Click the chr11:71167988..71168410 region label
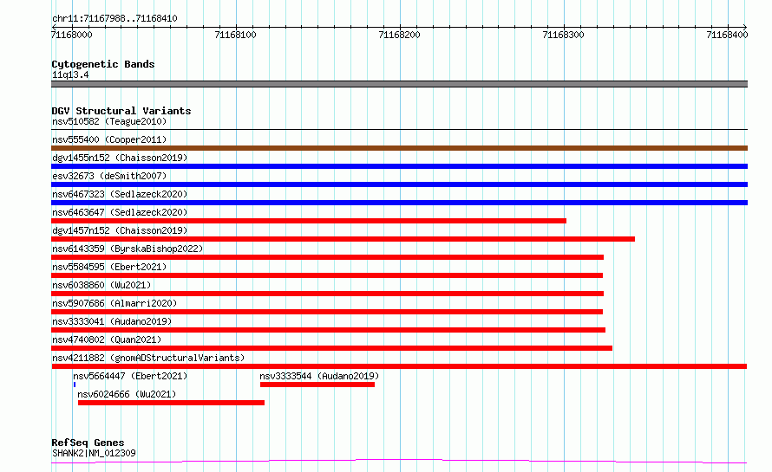Viewport: 772px width, 472px height. click(x=114, y=18)
